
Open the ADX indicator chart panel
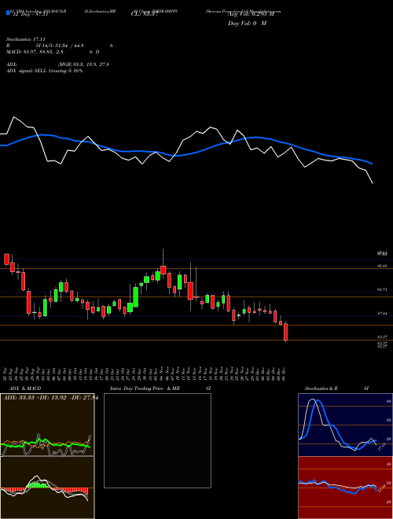coord(47,425)
